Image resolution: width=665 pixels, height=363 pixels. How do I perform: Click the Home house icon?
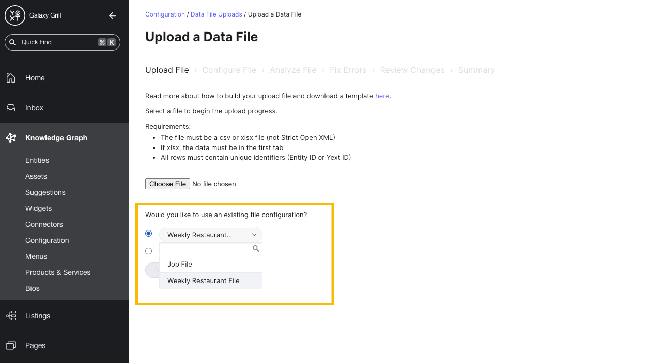pos(11,78)
